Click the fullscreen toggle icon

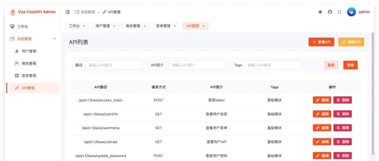[340, 12]
